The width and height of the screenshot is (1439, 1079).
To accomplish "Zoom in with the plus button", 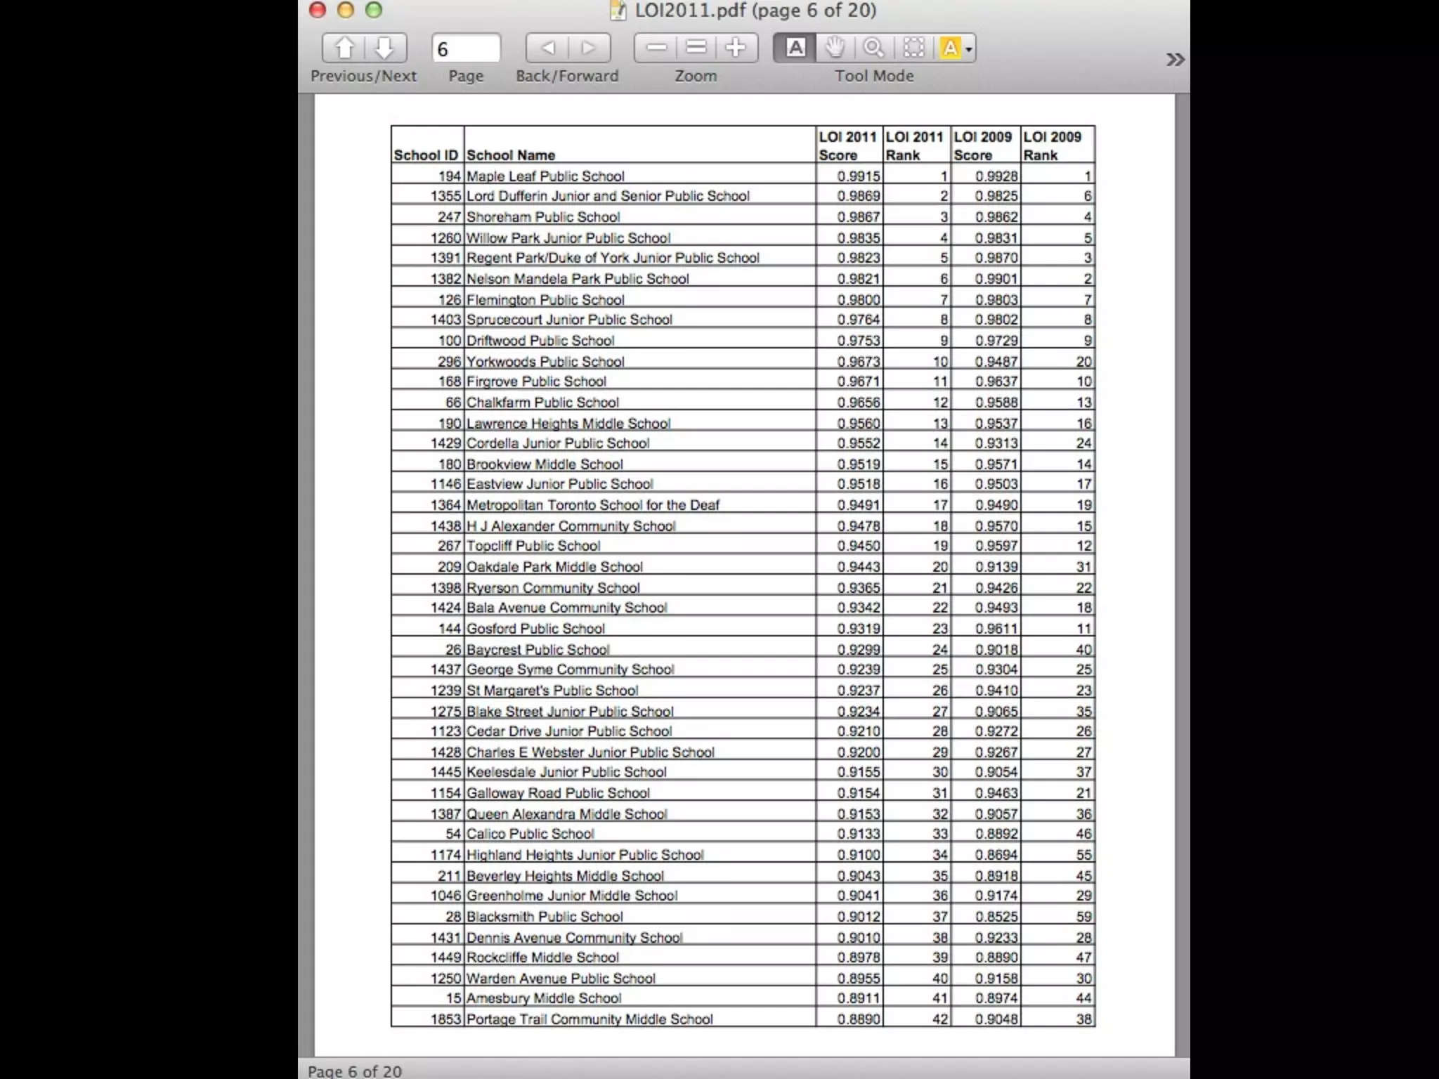I will [736, 48].
